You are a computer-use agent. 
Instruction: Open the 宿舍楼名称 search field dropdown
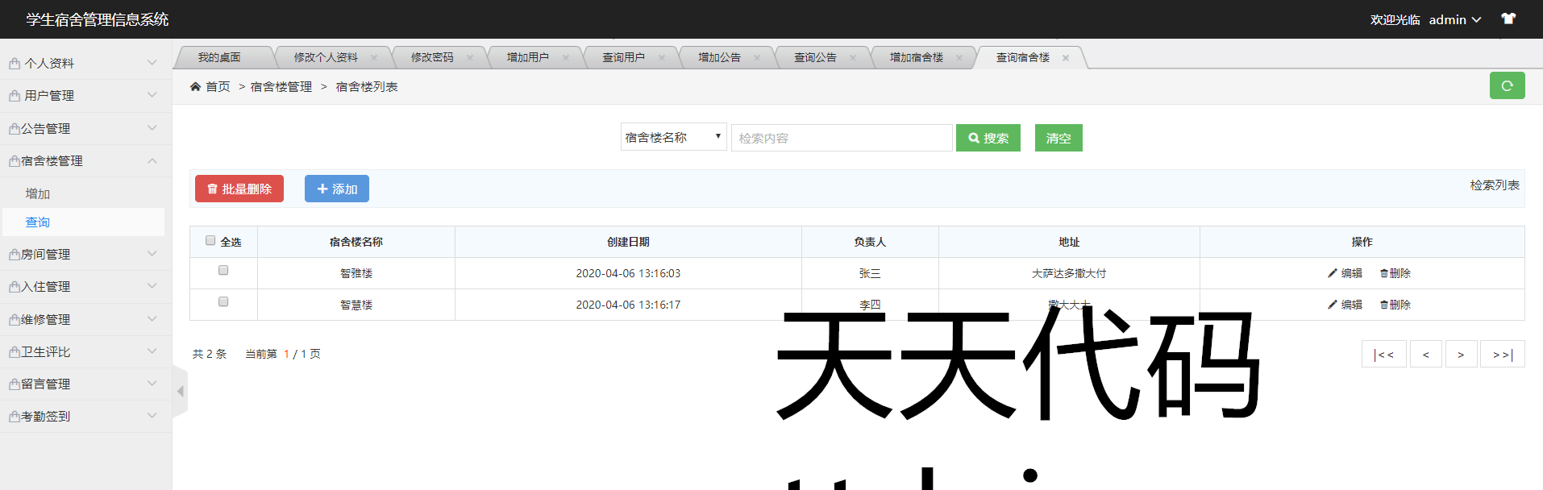[673, 137]
